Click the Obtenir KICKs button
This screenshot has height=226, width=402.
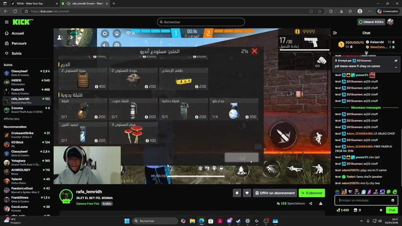[372, 22]
